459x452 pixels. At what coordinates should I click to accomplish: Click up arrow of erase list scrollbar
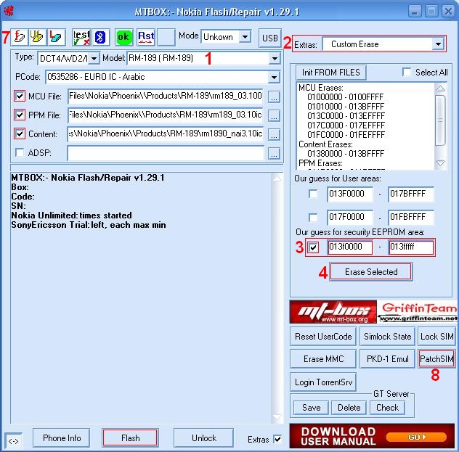(440, 89)
